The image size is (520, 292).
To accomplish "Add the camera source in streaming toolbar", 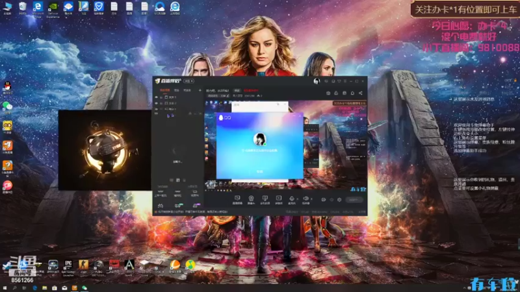I will tap(251, 199).
